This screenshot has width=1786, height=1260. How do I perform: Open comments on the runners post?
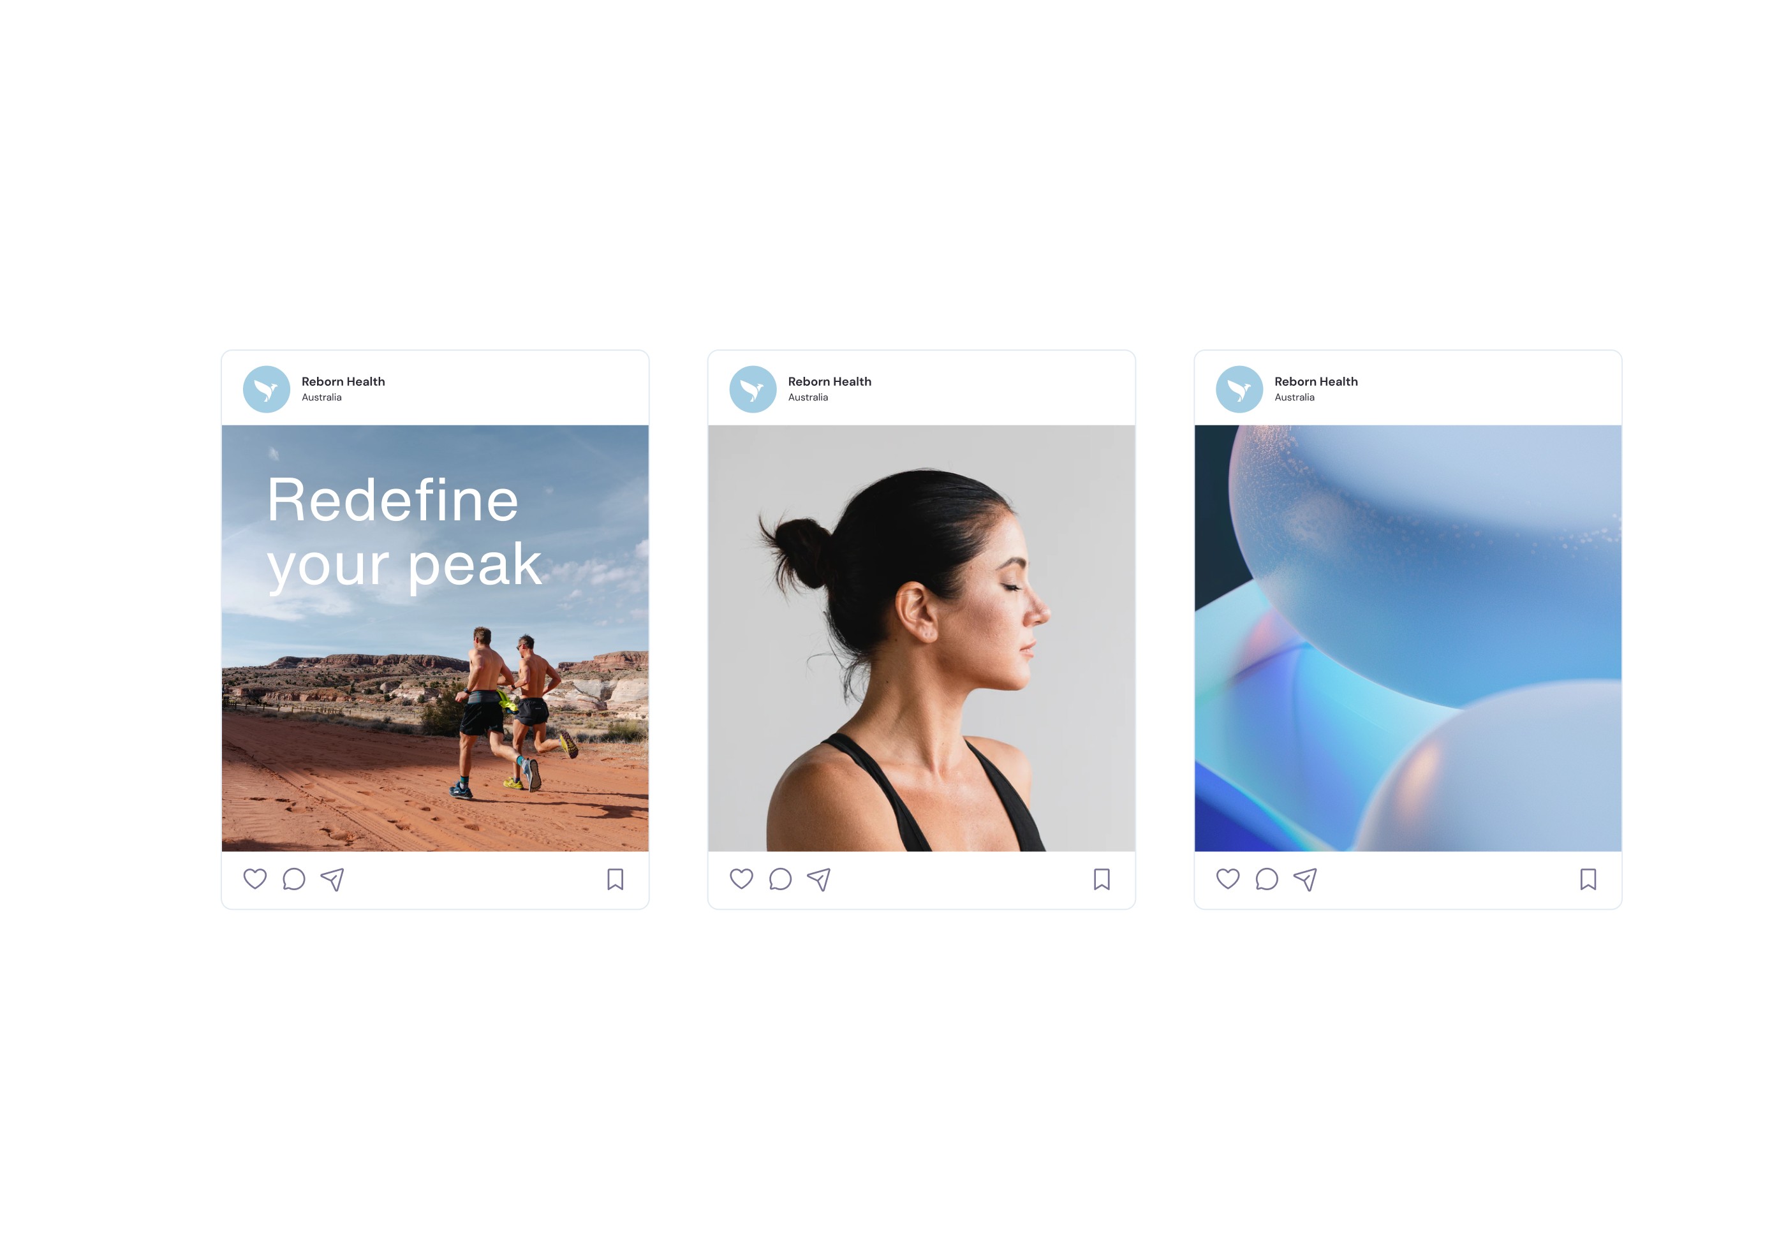[x=294, y=879]
